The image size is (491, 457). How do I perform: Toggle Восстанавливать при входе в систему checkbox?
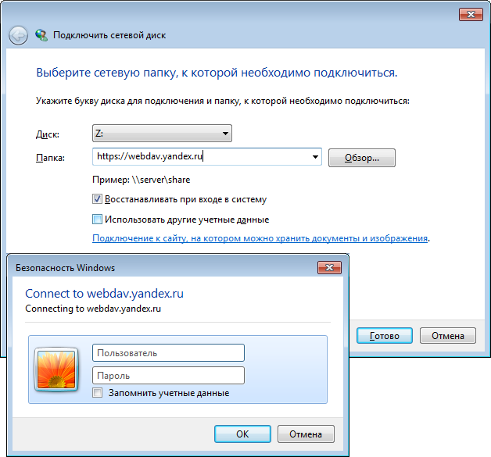pyautogui.click(x=97, y=199)
